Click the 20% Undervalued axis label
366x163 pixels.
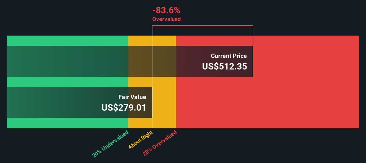pos(111,144)
